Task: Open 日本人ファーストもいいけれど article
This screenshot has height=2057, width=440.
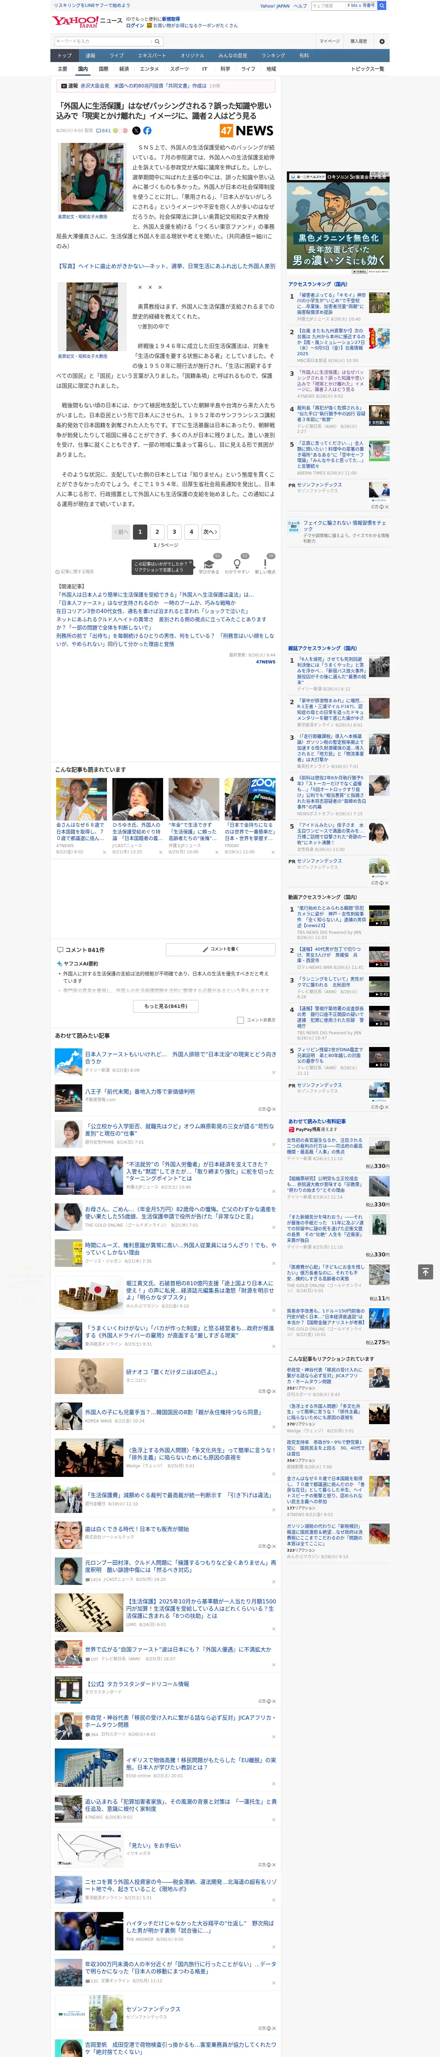Action: [181, 1057]
